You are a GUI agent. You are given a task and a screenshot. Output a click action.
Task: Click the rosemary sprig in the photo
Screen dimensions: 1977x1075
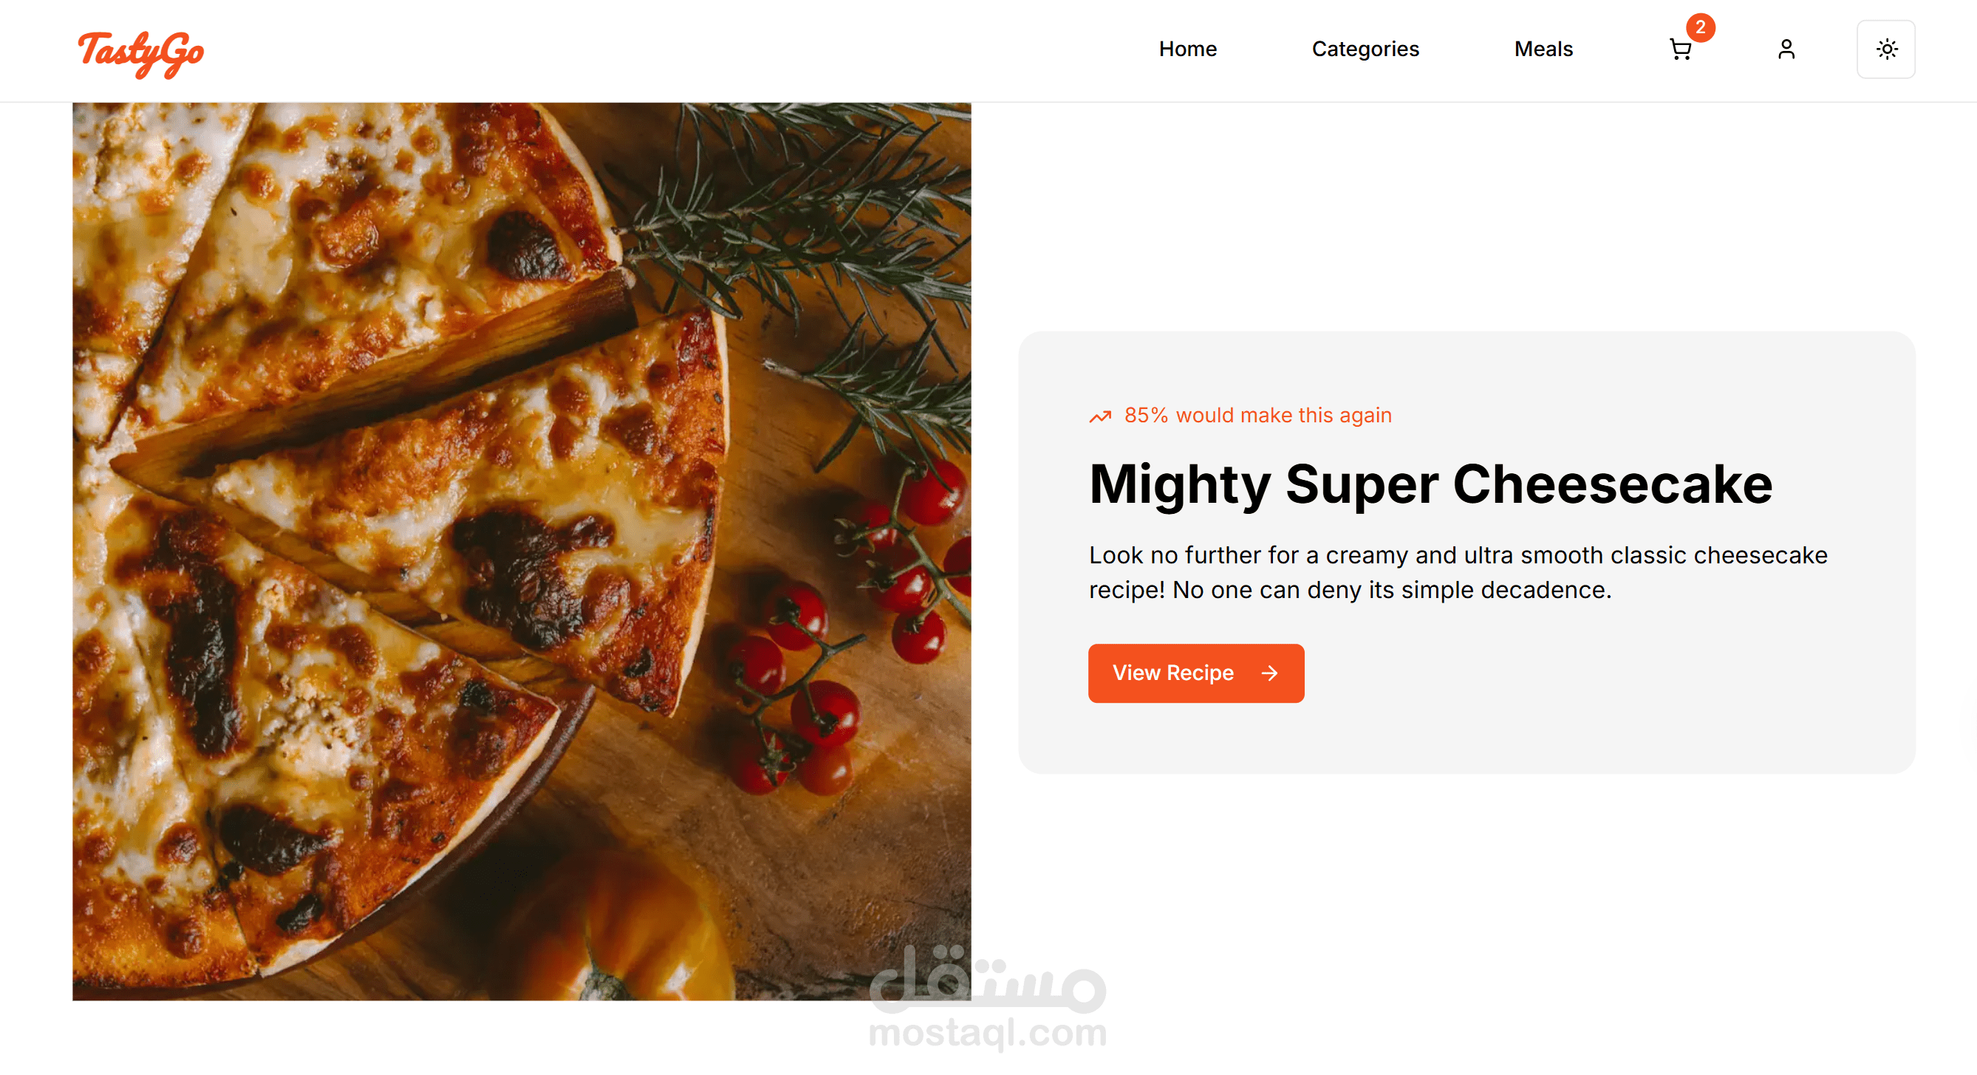point(806,199)
